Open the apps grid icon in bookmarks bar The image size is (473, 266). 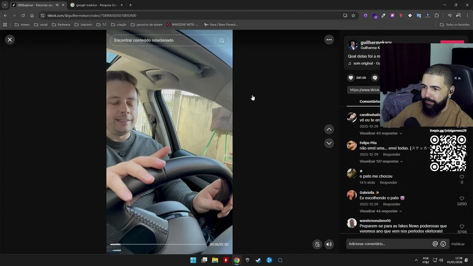(5, 25)
